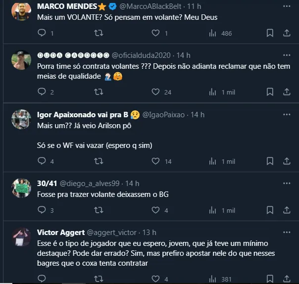Open more options on MARCO MENDES's tweet
The image size is (299, 284).
pos(287,6)
